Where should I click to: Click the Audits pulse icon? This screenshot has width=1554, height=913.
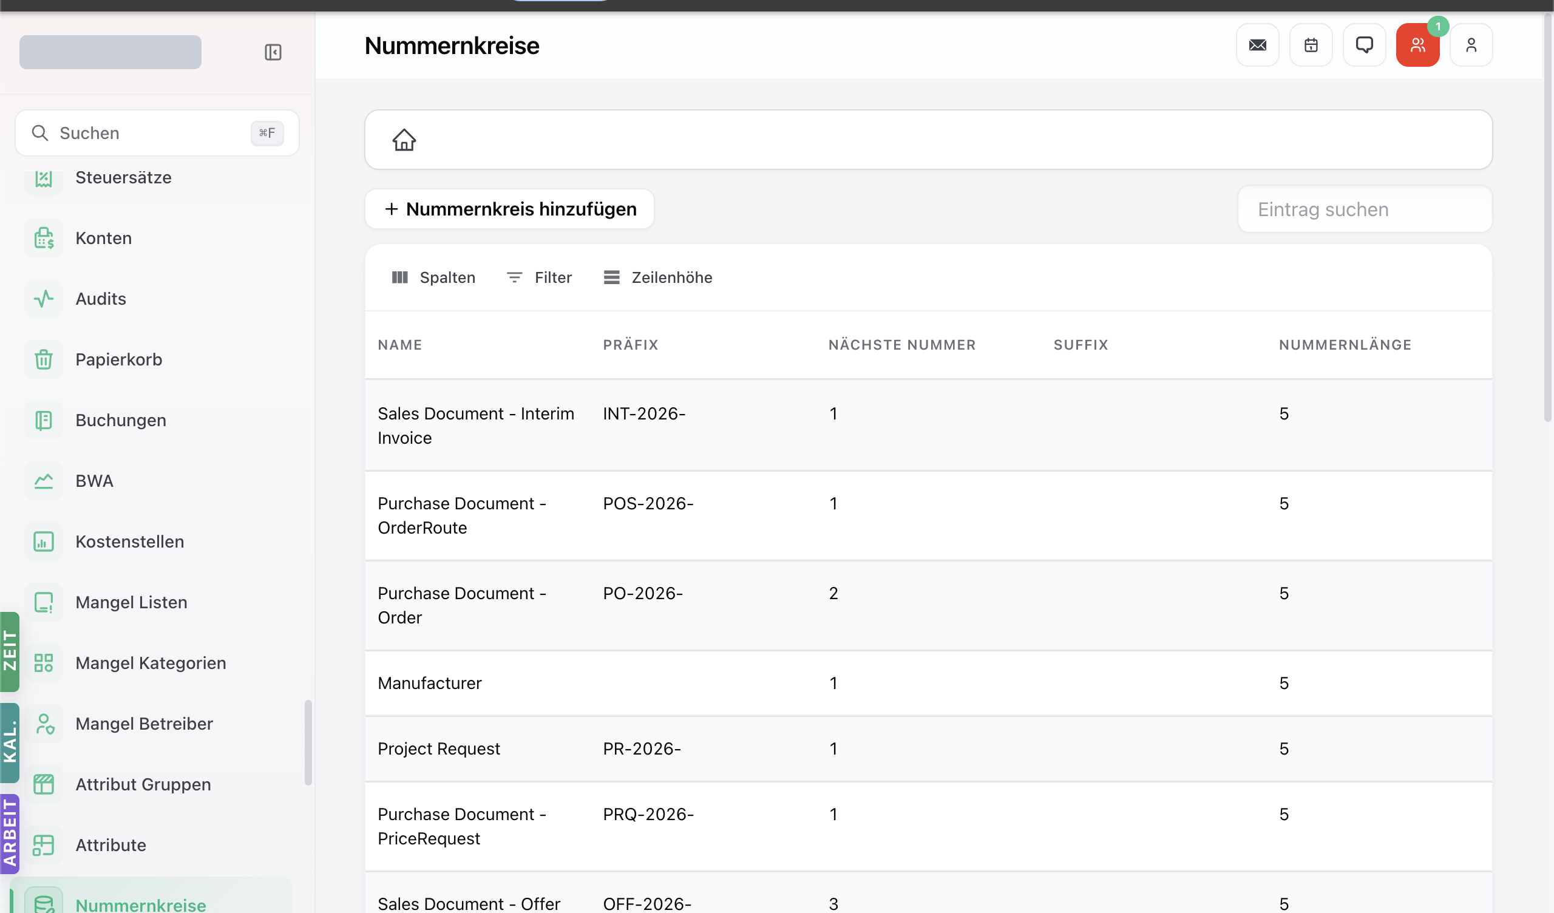coord(44,299)
